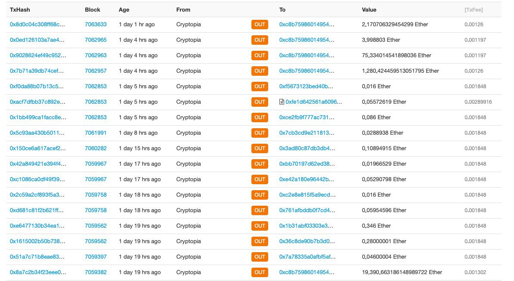
Task: Go to block 7063633
Action: pyautogui.click(x=96, y=24)
